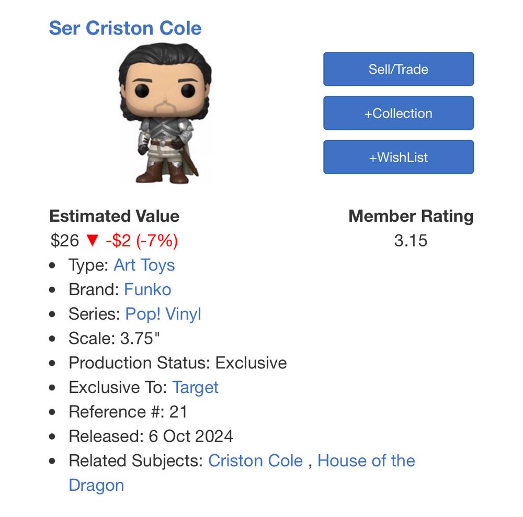Screen dimensions: 523x517
Task: Click the Estimated Value label
Action: coord(114,216)
